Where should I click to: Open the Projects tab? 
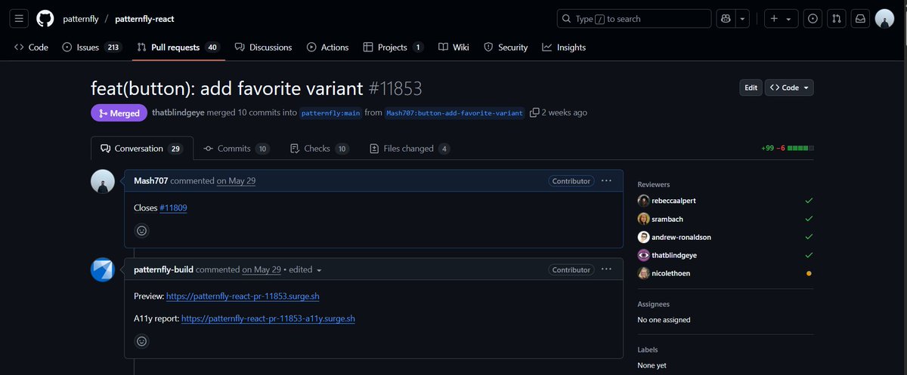click(x=393, y=47)
